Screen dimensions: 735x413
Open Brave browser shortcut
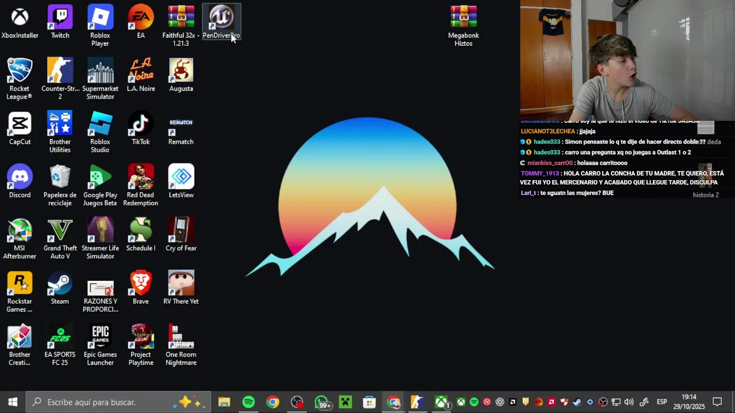[141, 289]
